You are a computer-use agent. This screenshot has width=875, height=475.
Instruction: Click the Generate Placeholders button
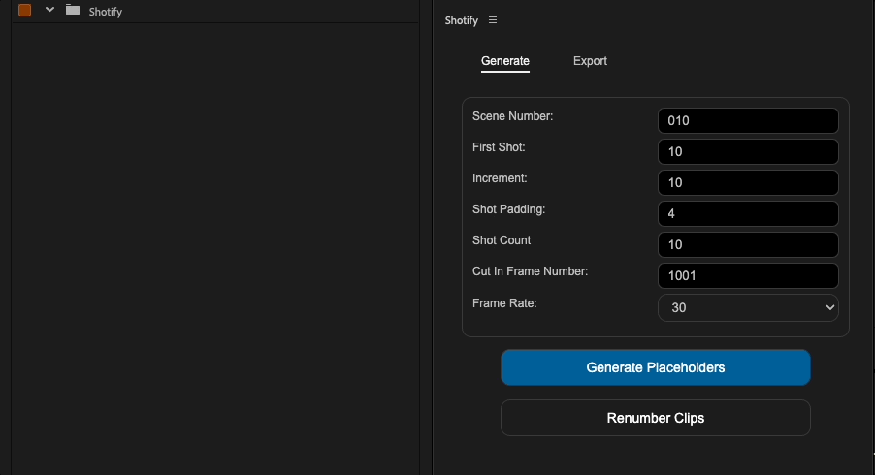point(656,367)
